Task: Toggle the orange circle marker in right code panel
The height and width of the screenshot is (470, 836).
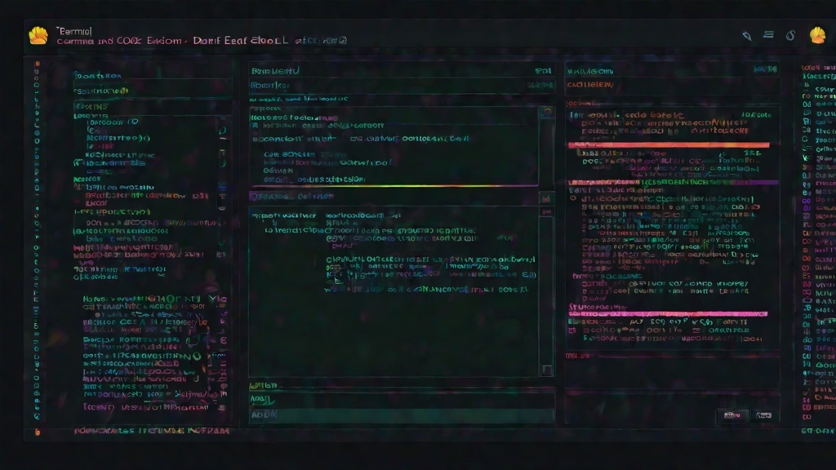Action: [573, 198]
